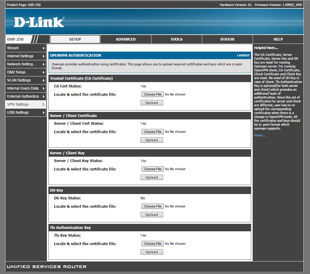Open VLAN Settings sidebar item

click(x=26, y=80)
